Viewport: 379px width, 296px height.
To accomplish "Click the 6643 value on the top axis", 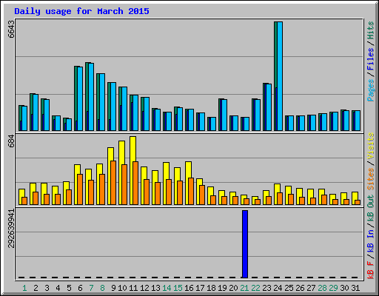I will (x=11, y=29).
